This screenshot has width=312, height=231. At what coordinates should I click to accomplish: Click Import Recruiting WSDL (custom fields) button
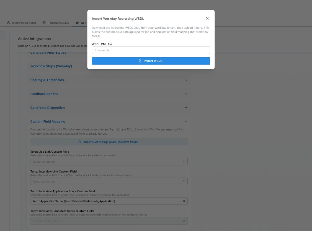[109, 142]
